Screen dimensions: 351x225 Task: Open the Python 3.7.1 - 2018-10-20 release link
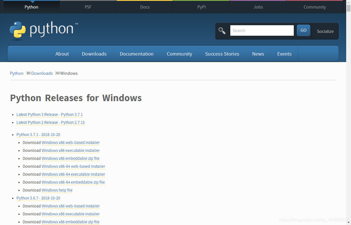[38, 135]
